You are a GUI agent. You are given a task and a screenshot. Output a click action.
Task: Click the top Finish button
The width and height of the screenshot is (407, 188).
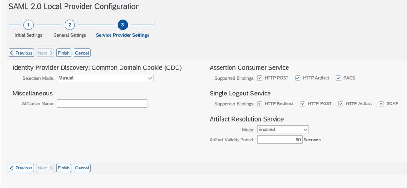tap(64, 53)
